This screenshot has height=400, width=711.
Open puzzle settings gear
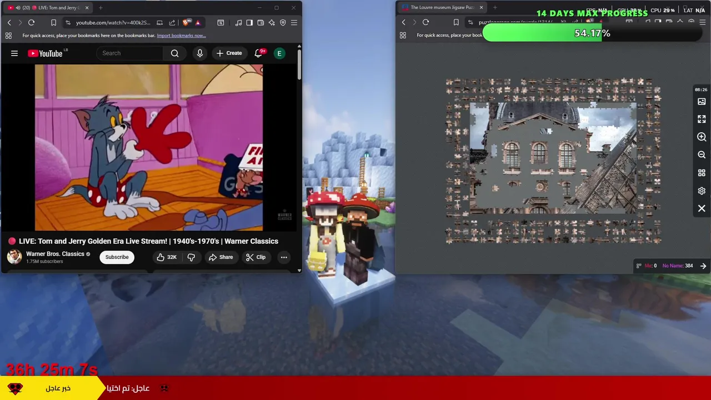click(x=702, y=191)
